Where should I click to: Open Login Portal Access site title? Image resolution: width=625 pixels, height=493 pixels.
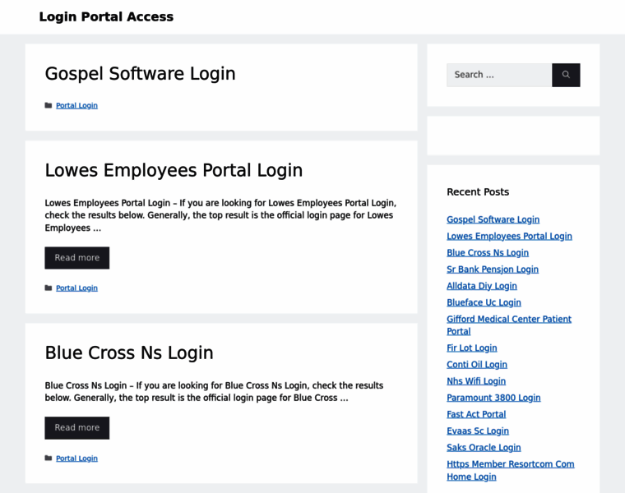pos(106,16)
